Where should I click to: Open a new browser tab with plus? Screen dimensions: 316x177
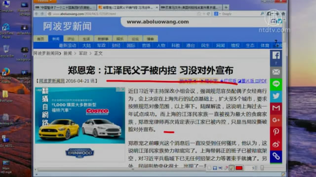(x=226, y=7)
